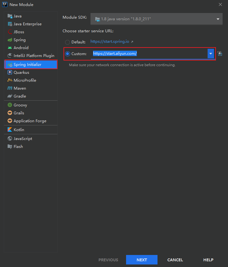Image resolution: width=228 pixels, height=267 pixels.
Task: Select Java Enterprise in the list
Action: pos(27,24)
